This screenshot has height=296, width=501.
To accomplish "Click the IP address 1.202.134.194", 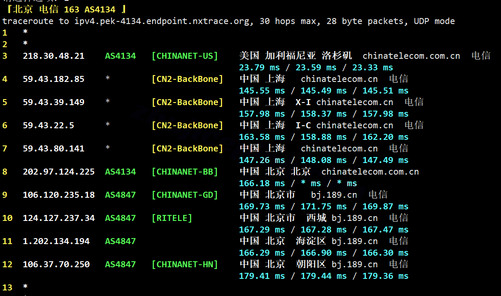I will tap(56, 242).
